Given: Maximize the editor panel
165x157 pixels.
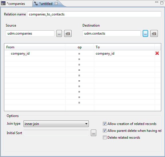Looking at the screenshot, I should point(162,3).
